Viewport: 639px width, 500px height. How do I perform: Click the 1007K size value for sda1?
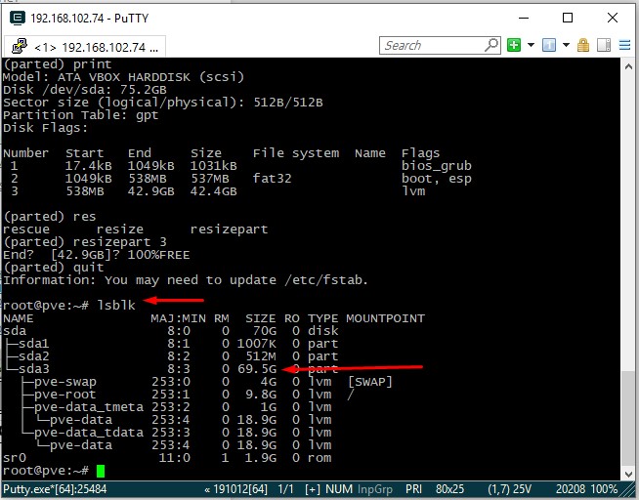[x=257, y=344]
